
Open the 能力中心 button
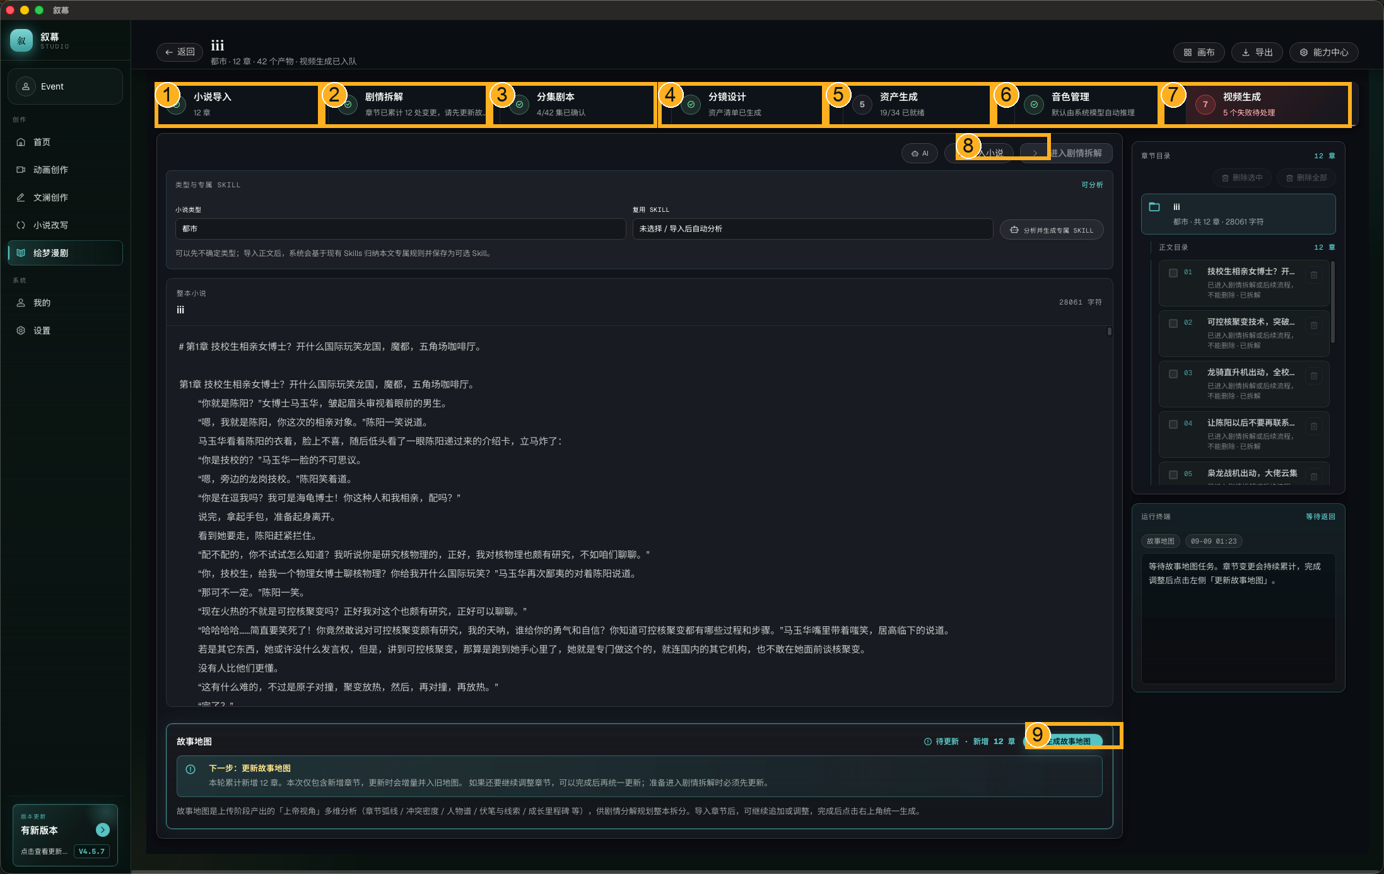click(x=1324, y=52)
